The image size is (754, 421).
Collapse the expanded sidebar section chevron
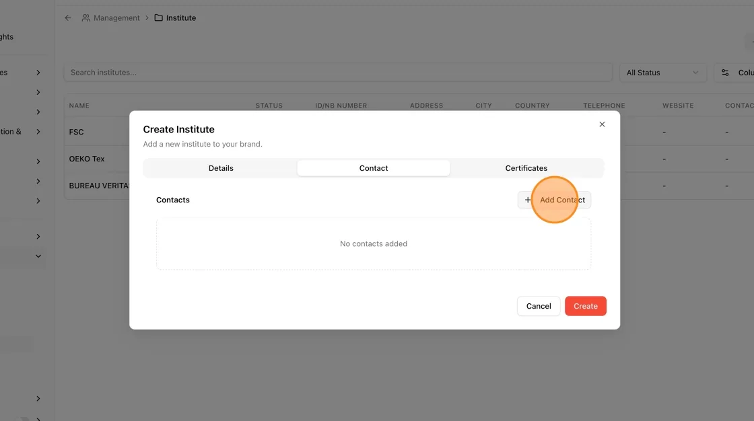(x=38, y=256)
